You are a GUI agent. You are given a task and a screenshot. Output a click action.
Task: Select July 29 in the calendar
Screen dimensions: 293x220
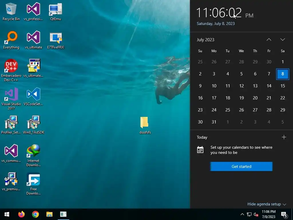point(282,110)
